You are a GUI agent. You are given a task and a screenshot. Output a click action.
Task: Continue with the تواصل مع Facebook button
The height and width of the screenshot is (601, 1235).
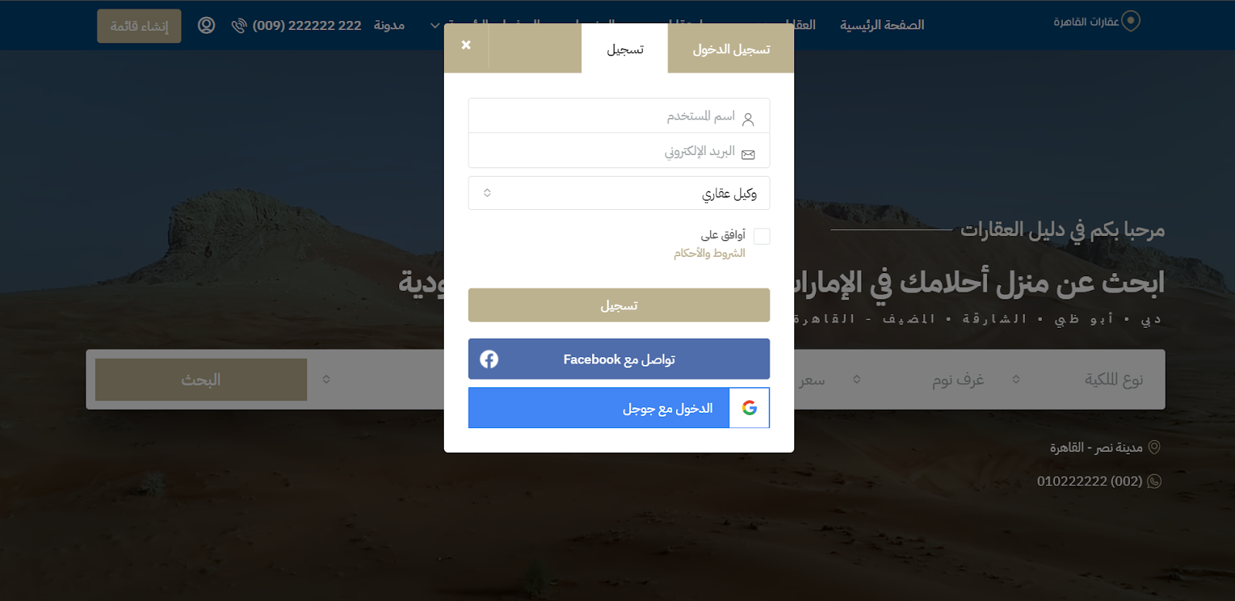pos(619,360)
